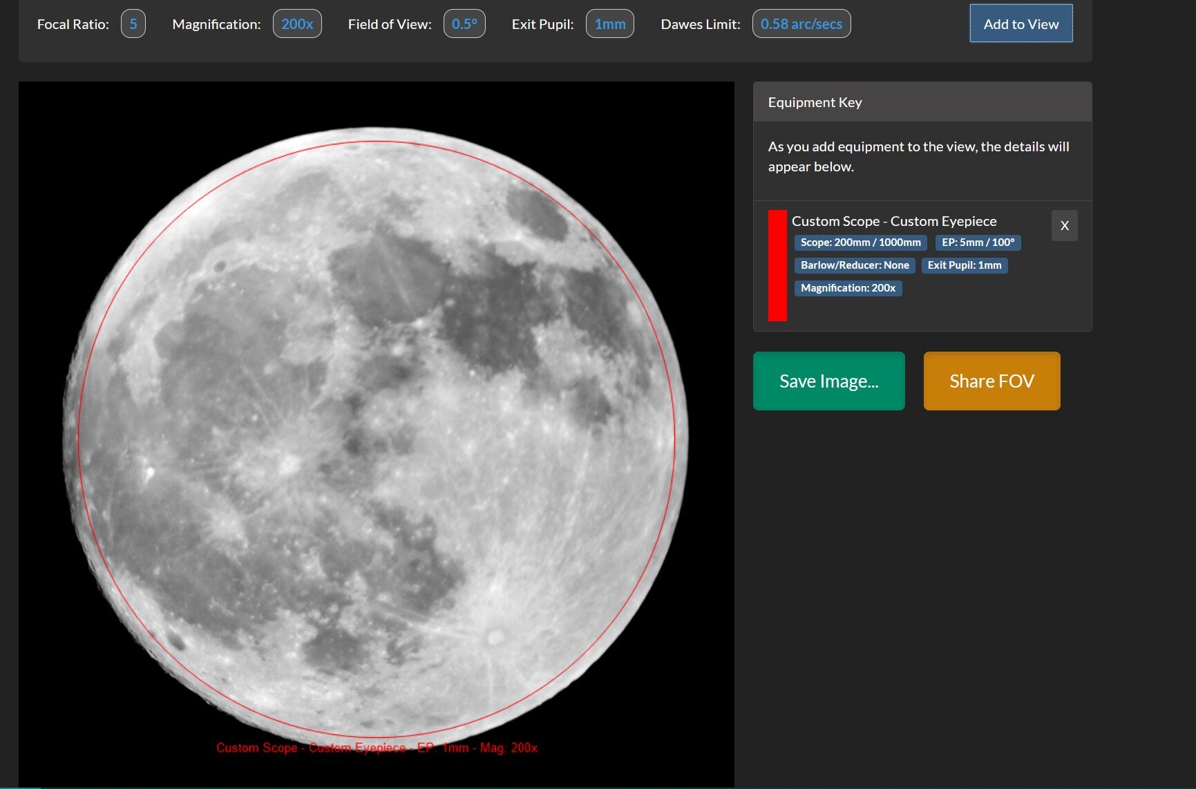Click the Scope: 200mm / 1000mm tag
The height and width of the screenshot is (789, 1196).
860,243
